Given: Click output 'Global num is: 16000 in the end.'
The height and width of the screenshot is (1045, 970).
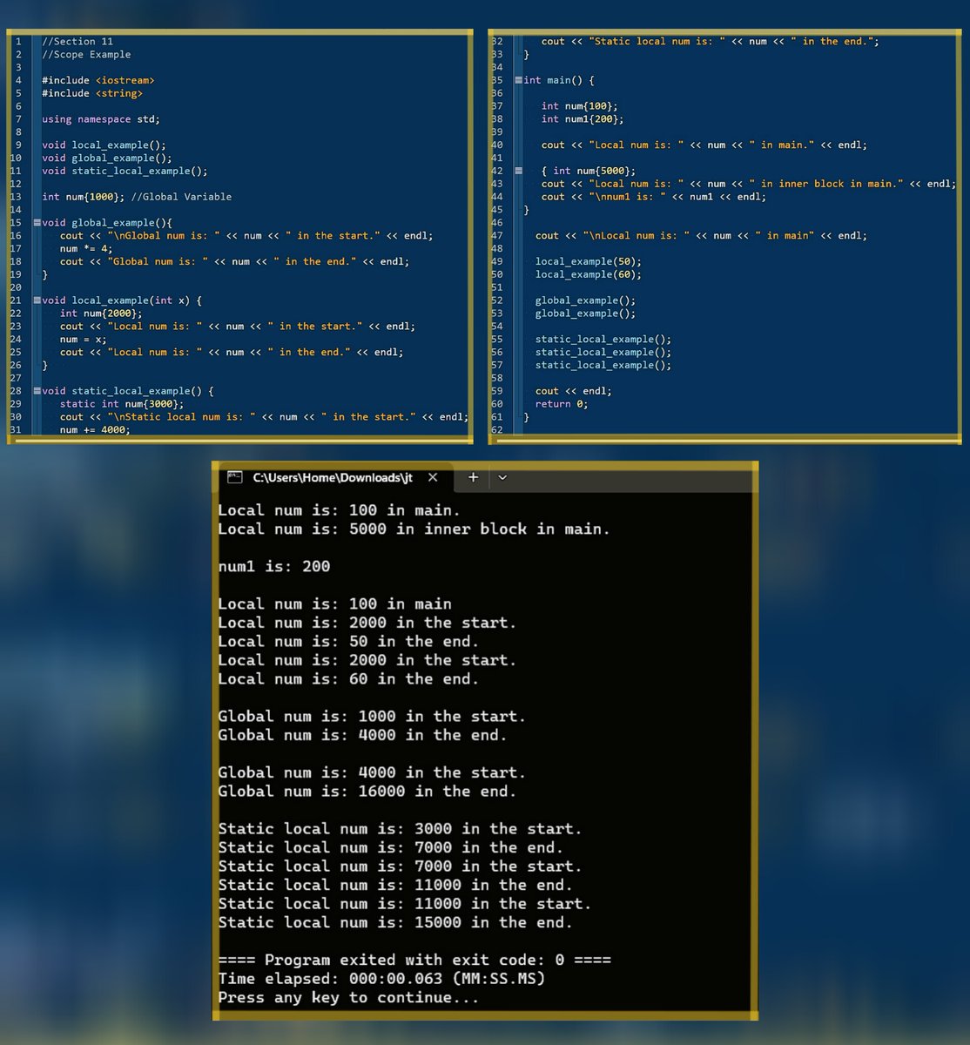Looking at the screenshot, I should (367, 792).
